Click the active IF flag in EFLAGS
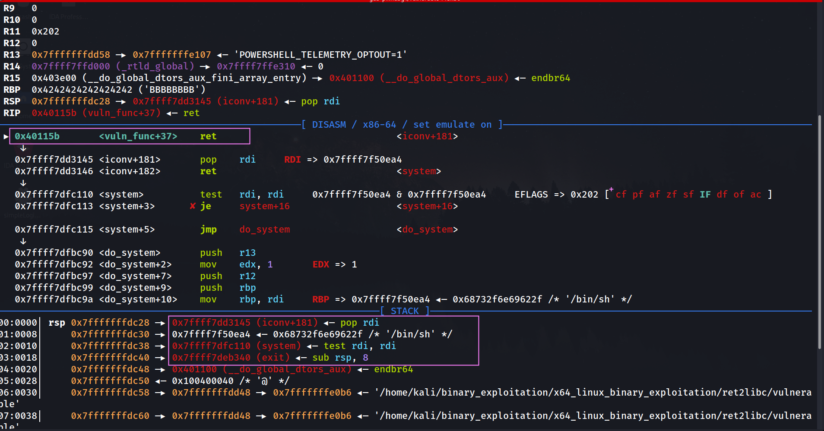 [x=705, y=195]
